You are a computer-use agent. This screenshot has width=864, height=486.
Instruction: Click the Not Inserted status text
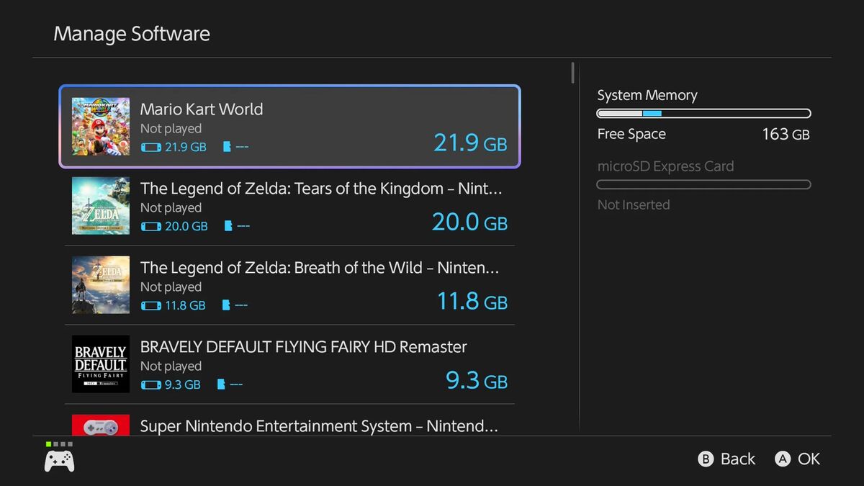[634, 205]
